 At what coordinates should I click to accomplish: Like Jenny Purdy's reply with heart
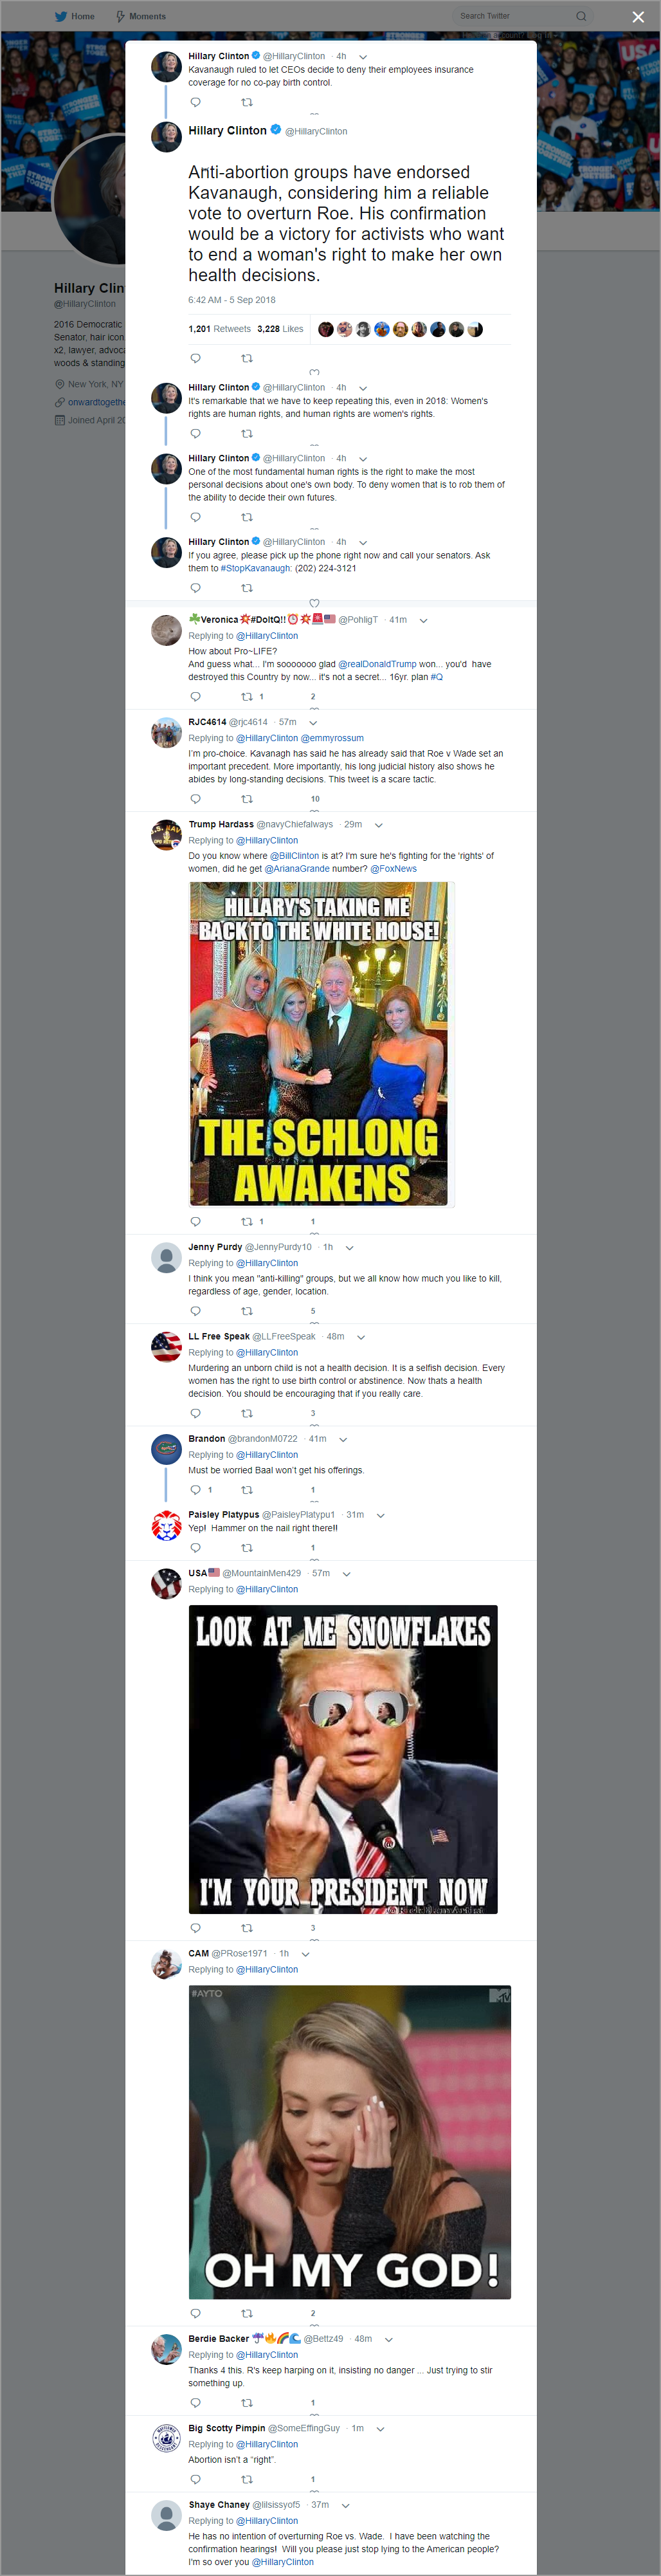(x=313, y=1311)
